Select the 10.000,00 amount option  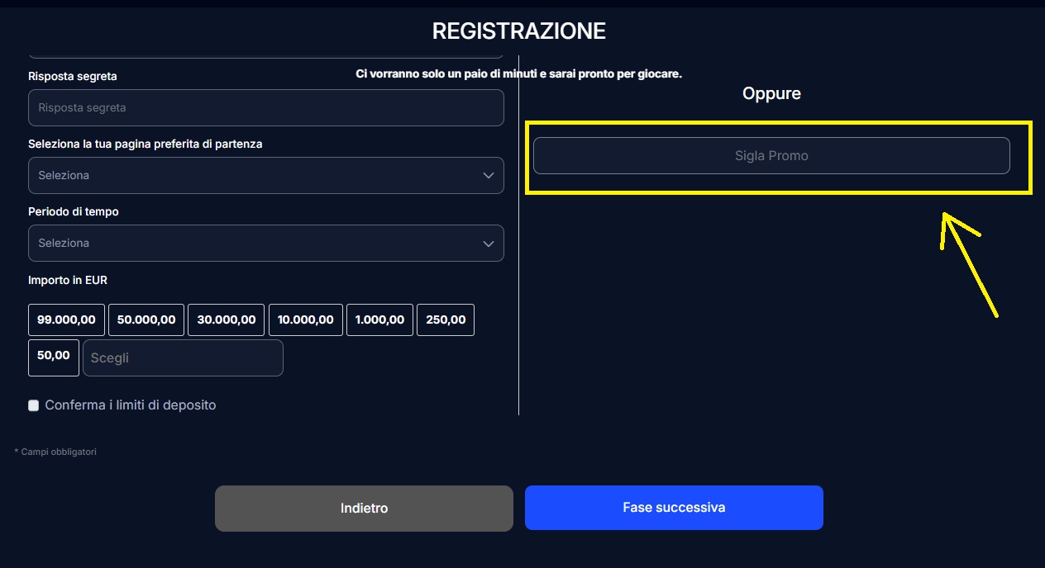306,320
